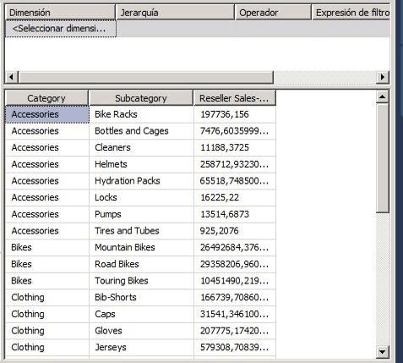Select the sales value in Gloves row
This screenshot has height=363, width=403.
235,331
